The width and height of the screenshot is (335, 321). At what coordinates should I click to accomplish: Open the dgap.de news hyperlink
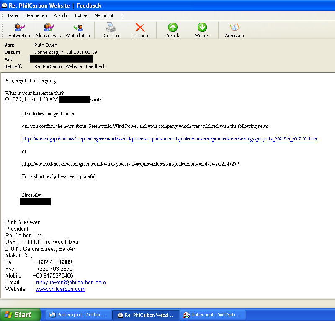pos(170,139)
